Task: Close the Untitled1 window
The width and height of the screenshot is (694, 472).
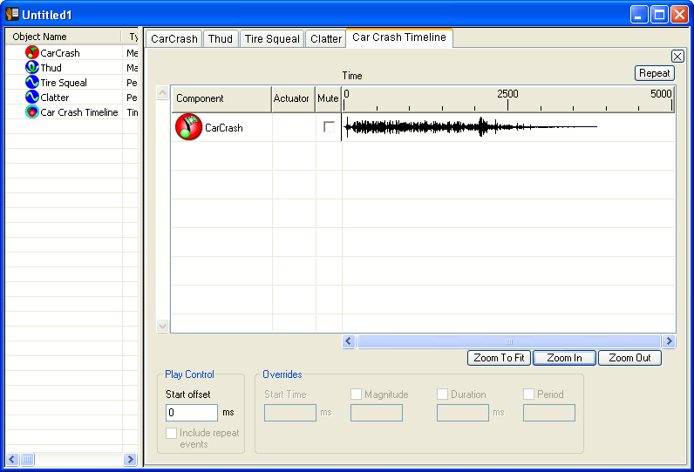Action: (679, 15)
